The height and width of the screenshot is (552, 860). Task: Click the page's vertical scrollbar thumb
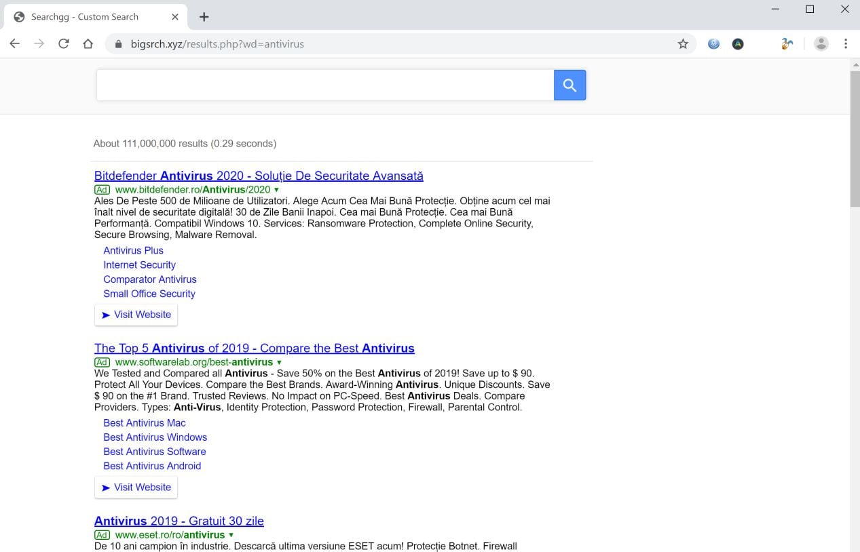[855, 138]
